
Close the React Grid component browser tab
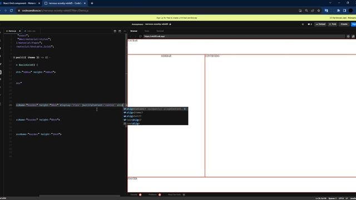[x=39, y=3]
